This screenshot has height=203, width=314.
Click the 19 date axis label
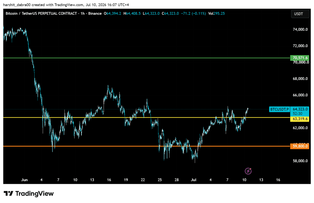(x=126, y=180)
